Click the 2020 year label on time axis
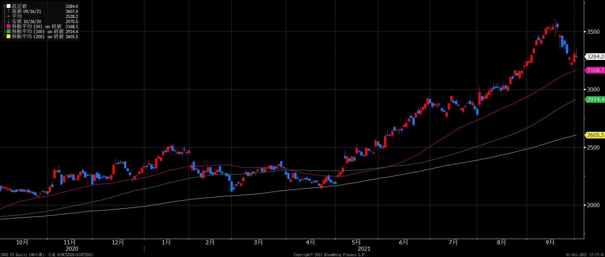 72,249
